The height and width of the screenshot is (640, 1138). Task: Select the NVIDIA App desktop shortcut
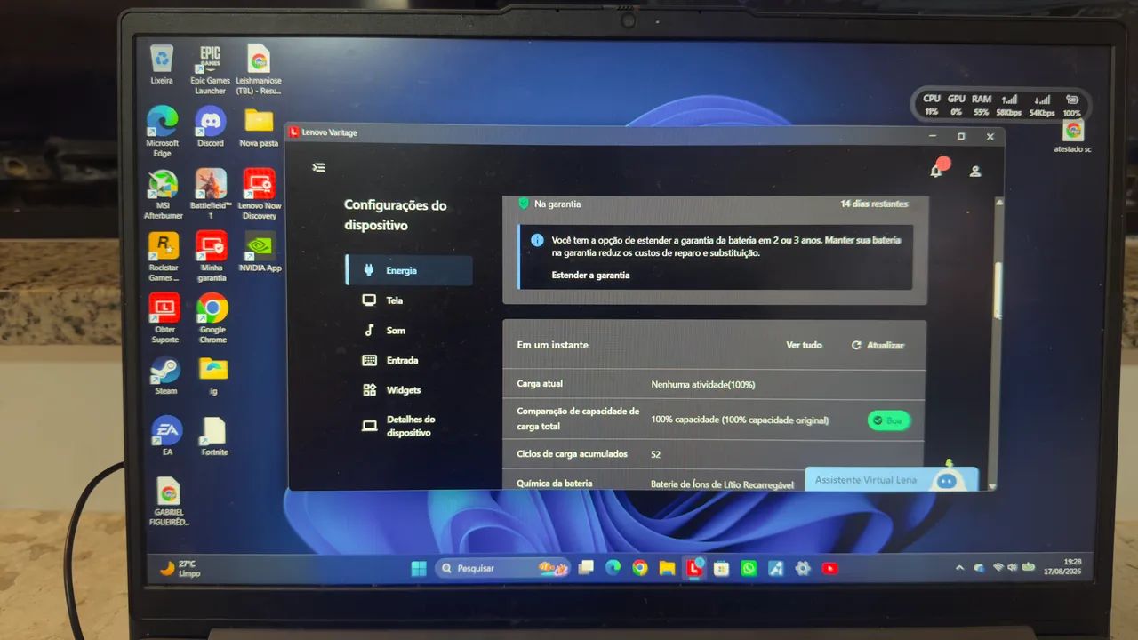point(260,252)
